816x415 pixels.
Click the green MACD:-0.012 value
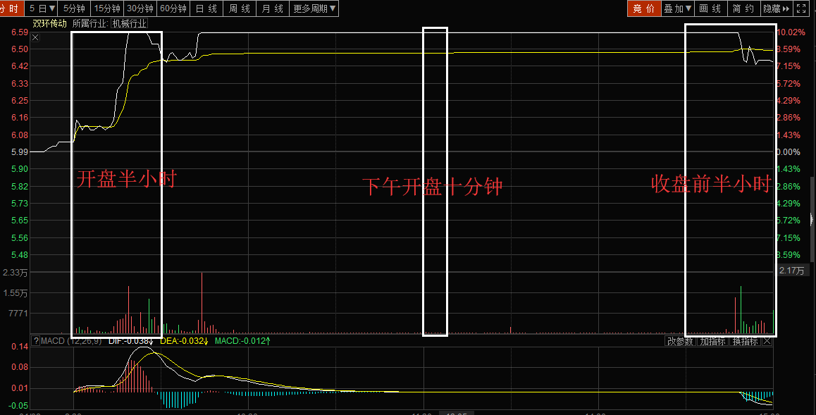coord(242,341)
